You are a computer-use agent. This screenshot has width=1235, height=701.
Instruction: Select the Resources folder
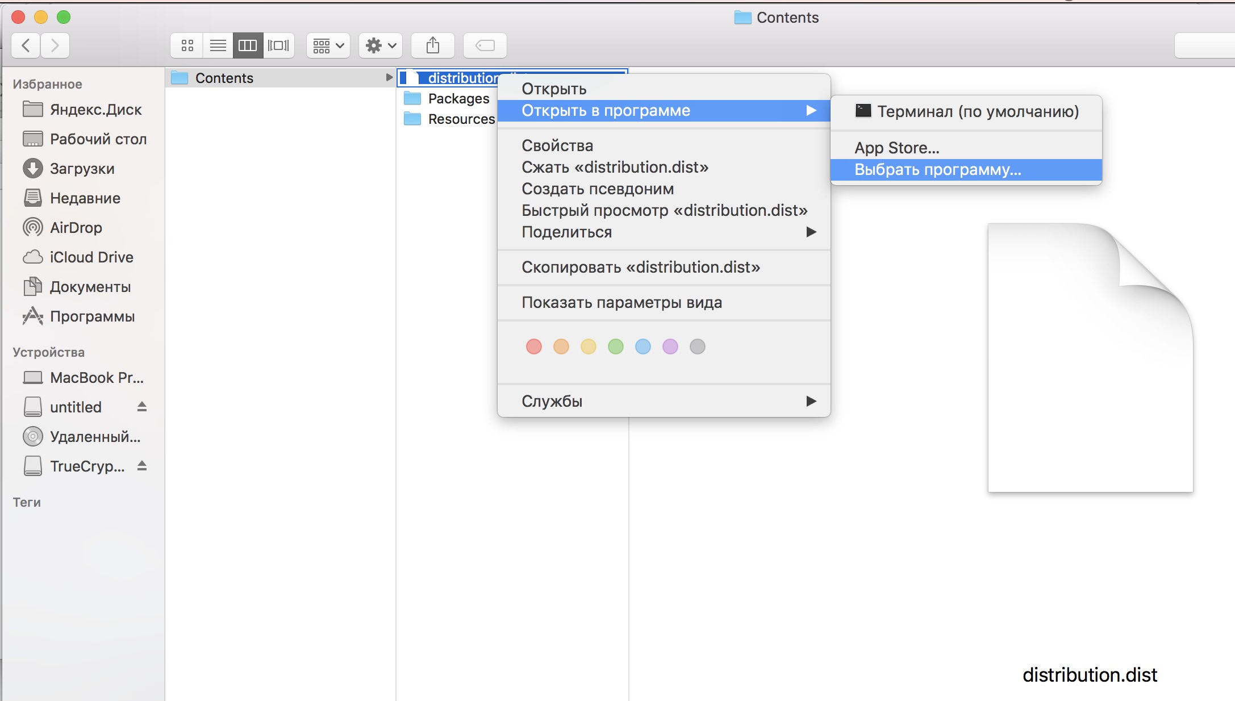pos(449,119)
